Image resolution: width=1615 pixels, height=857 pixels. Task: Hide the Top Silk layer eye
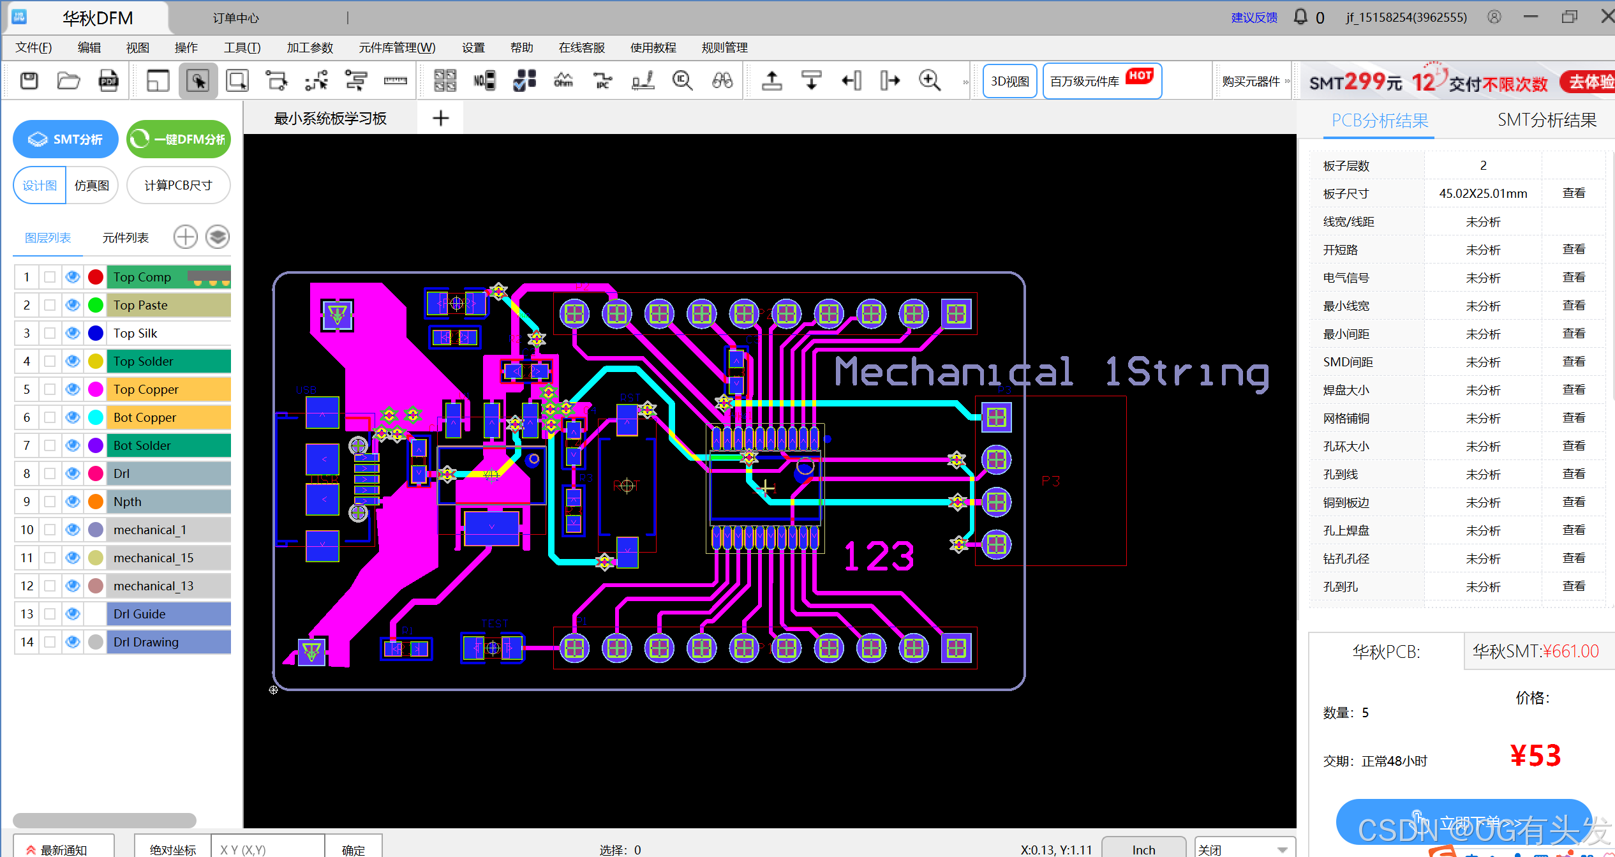click(73, 333)
